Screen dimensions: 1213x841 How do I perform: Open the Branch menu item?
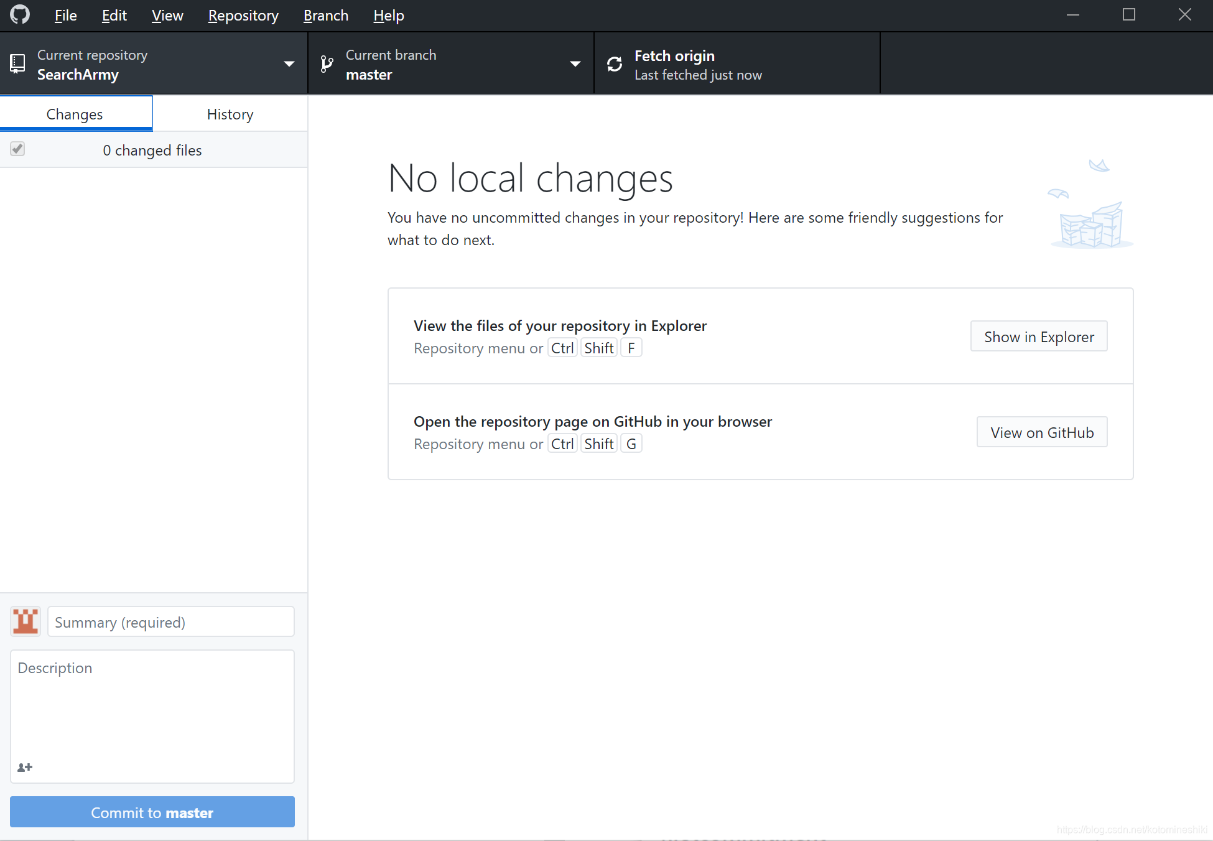[327, 15]
